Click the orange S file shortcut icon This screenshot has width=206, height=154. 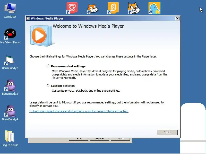tap(113, 8)
